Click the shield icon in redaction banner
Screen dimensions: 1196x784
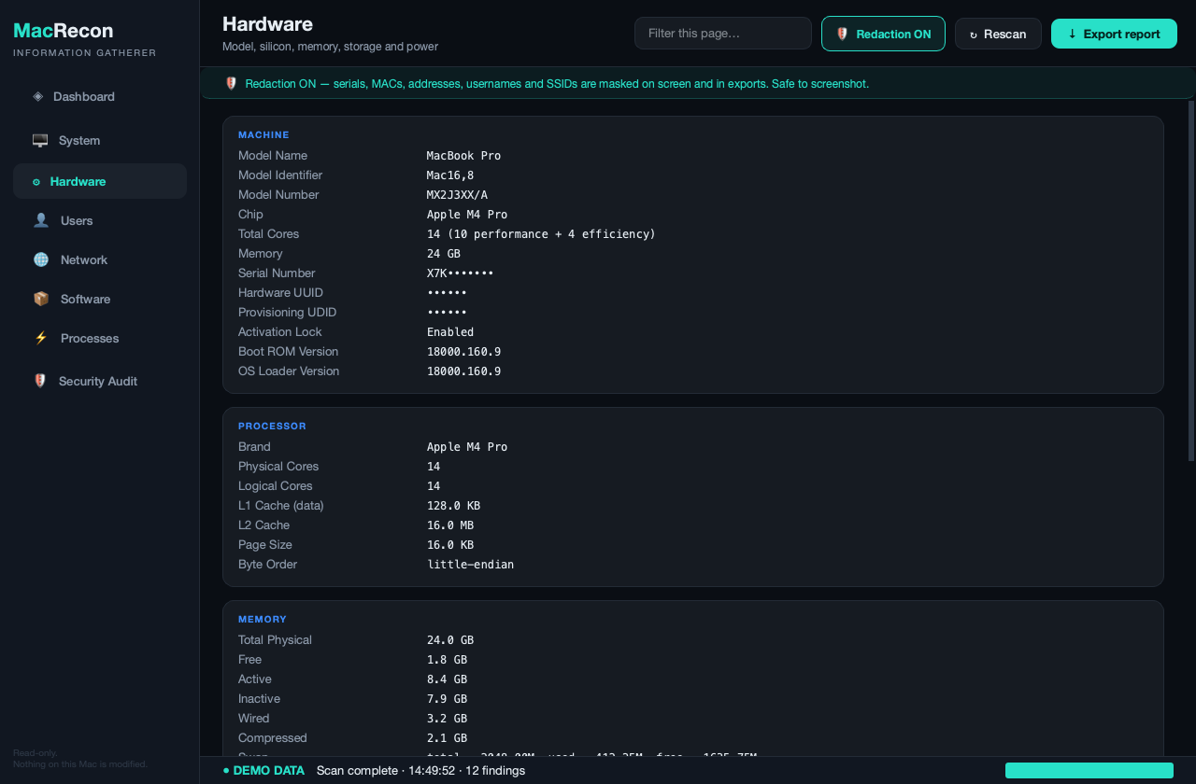[x=232, y=83]
